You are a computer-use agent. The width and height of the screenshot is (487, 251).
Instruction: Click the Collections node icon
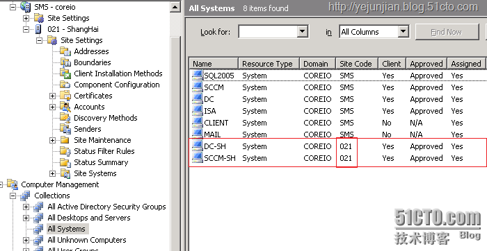26,196
